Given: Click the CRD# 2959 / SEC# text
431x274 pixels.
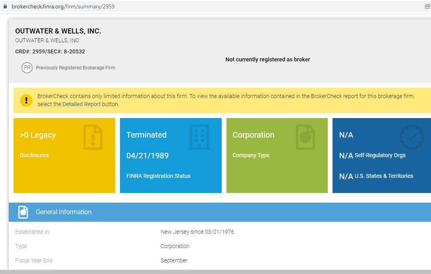Looking at the screenshot, I should (x=50, y=51).
